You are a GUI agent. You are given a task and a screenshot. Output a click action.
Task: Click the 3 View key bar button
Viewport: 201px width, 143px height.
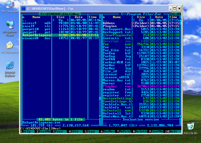(60, 131)
